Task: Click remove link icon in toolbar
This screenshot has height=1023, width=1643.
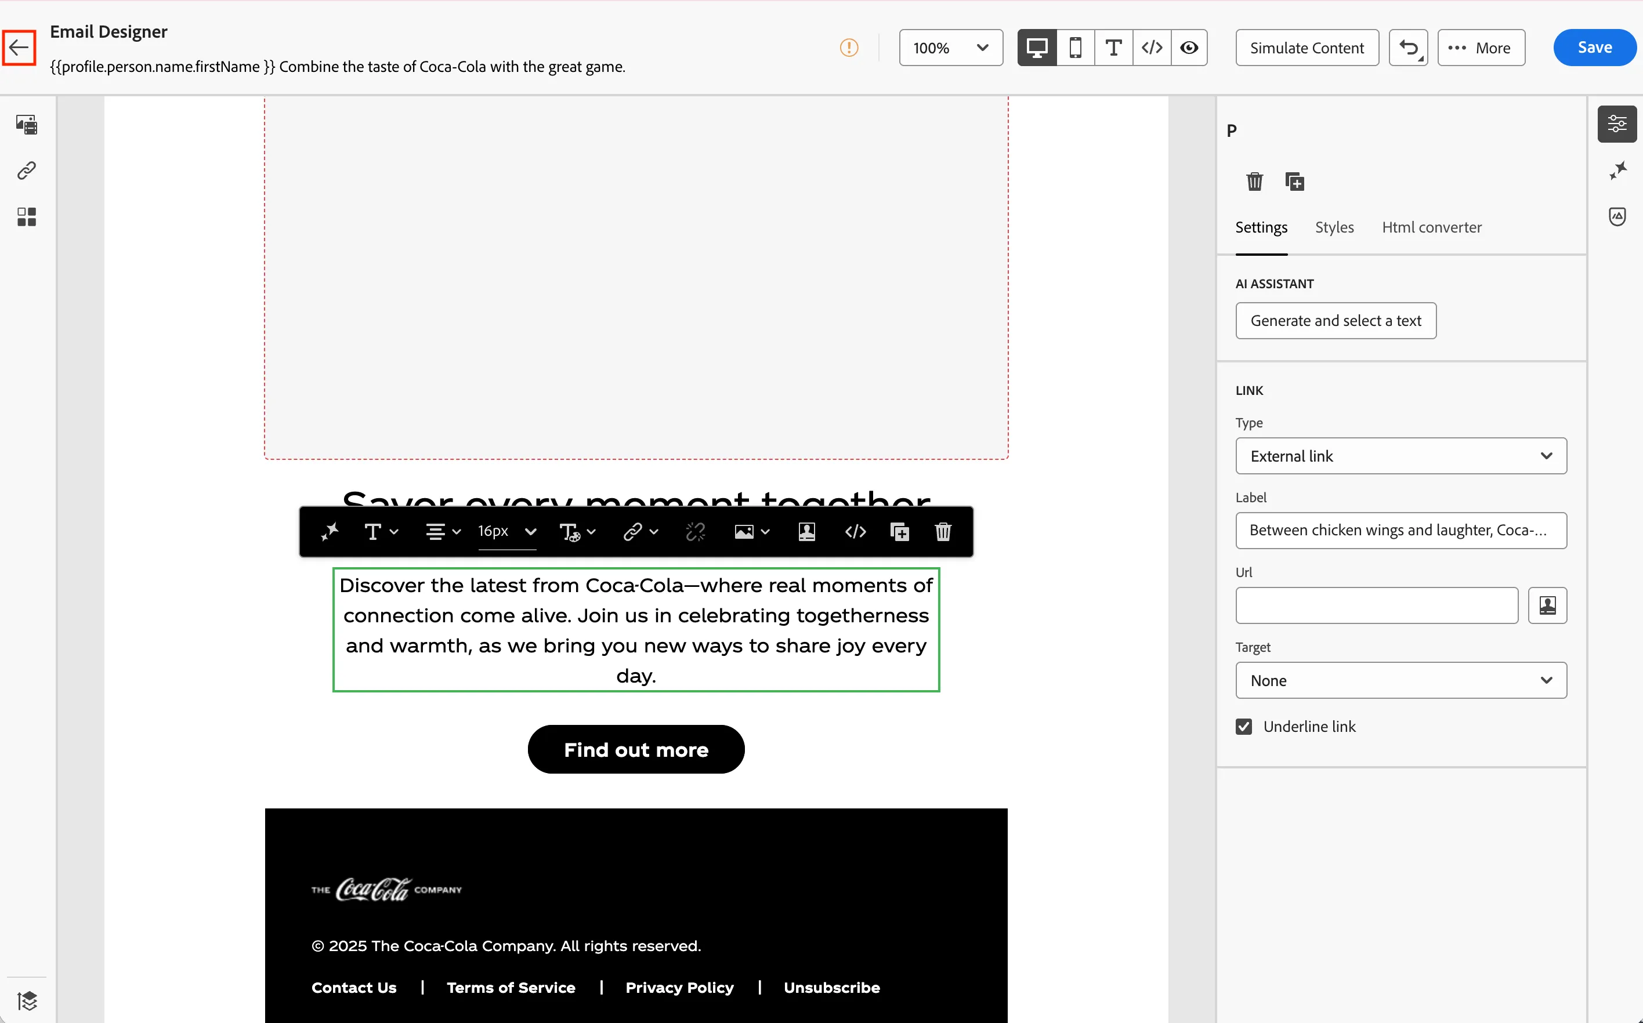Action: (x=695, y=532)
